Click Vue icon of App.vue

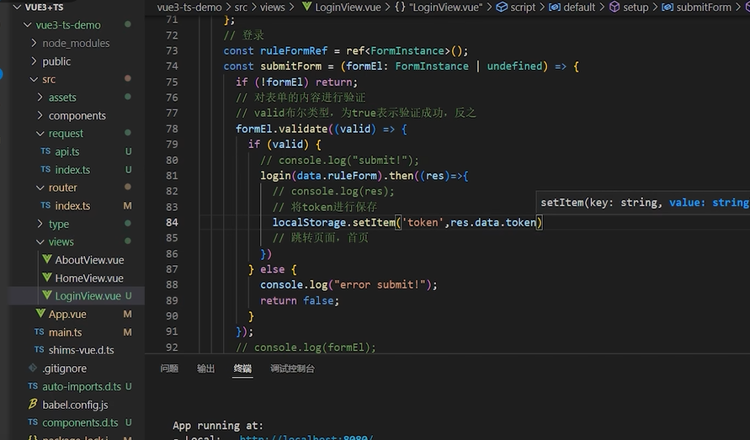click(x=40, y=314)
